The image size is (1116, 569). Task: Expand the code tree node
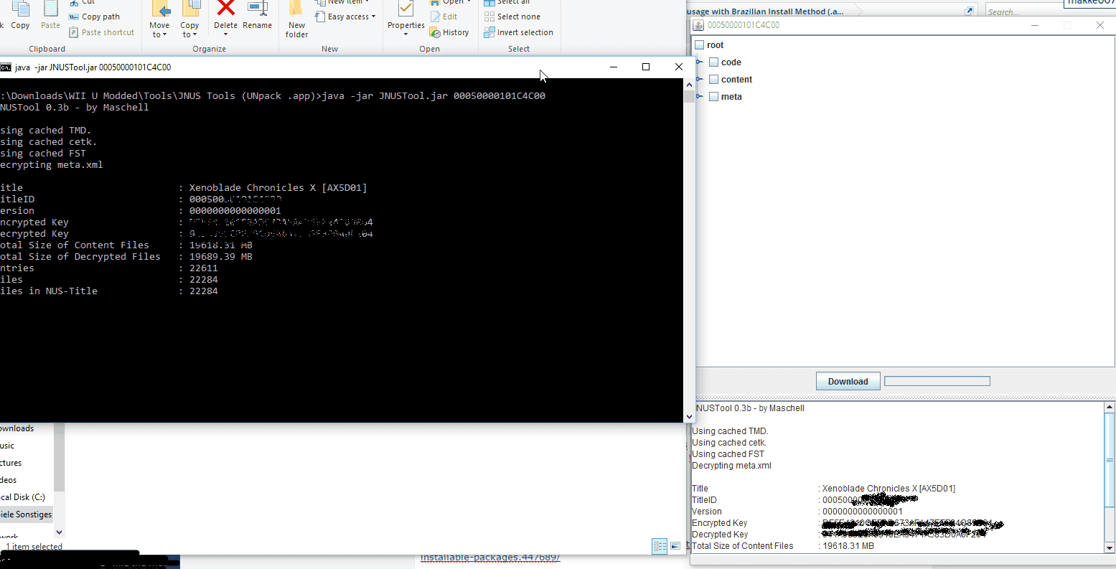(699, 62)
